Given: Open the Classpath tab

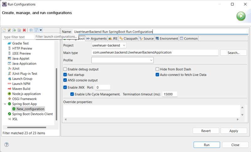Looking at the screenshot, I should click(x=129, y=39).
